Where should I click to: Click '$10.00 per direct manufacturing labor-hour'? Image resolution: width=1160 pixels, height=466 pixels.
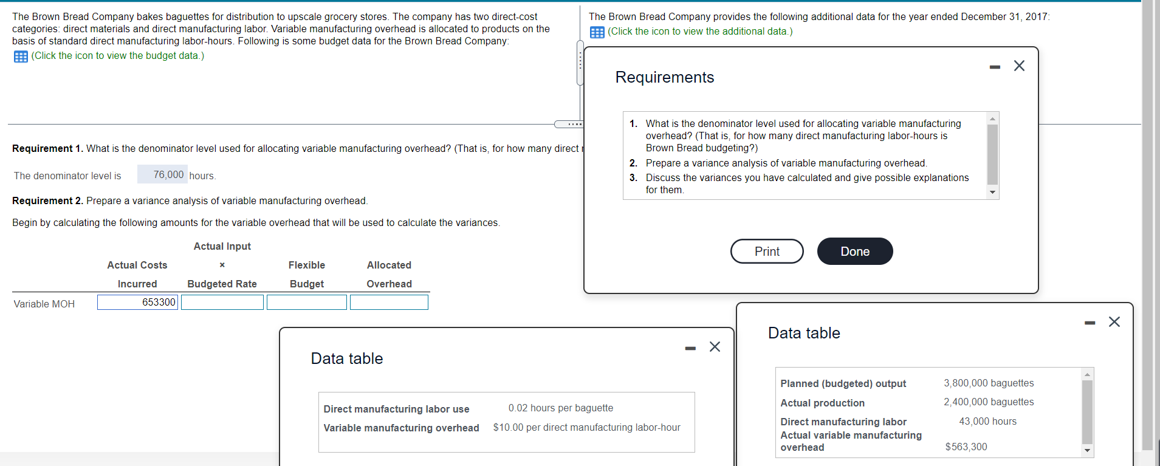coord(587,428)
